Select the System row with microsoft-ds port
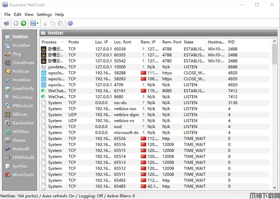280x199 pixels. click(154, 133)
